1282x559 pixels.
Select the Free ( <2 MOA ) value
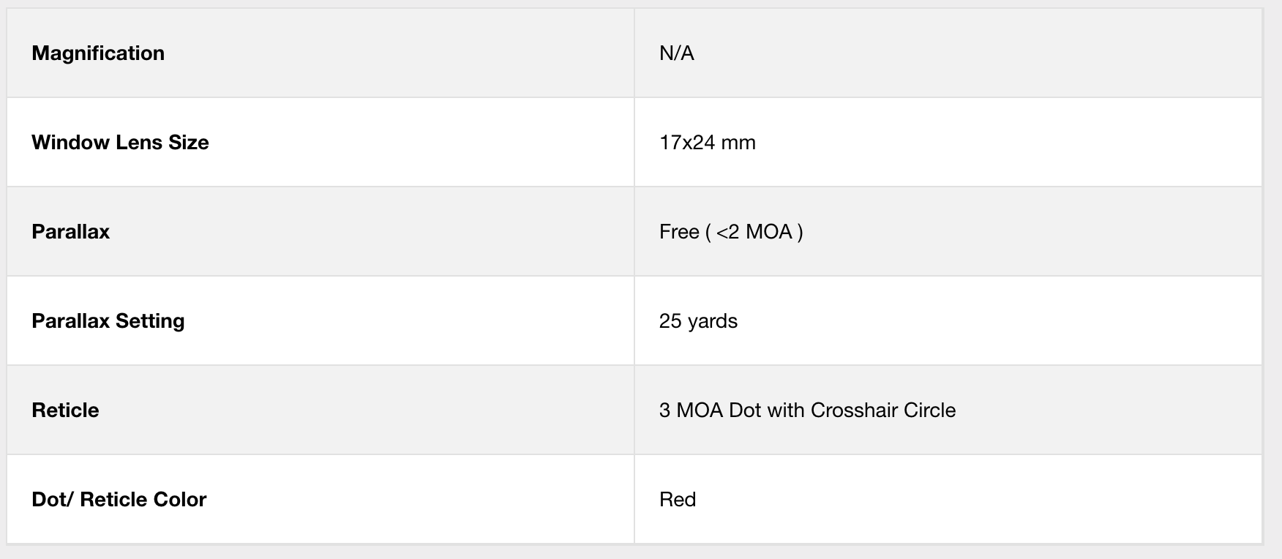pyautogui.click(x=731, y=232)
